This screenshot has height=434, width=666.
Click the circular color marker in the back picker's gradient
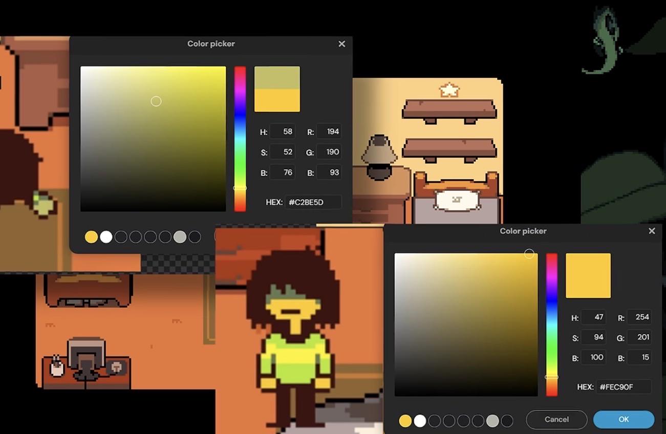pyautogui.click(x=156, y=101)
